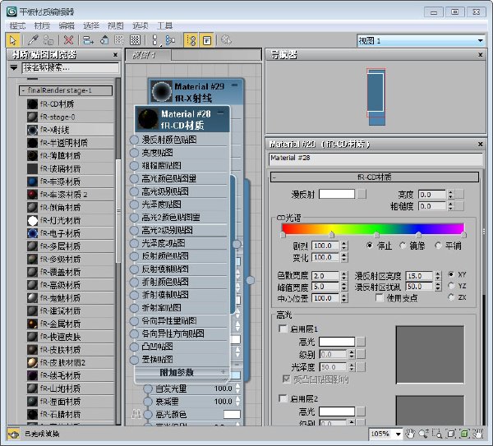The image size is (493, 446).
Task: Click the Material #28 name field
Action: [x=376, y=159]
